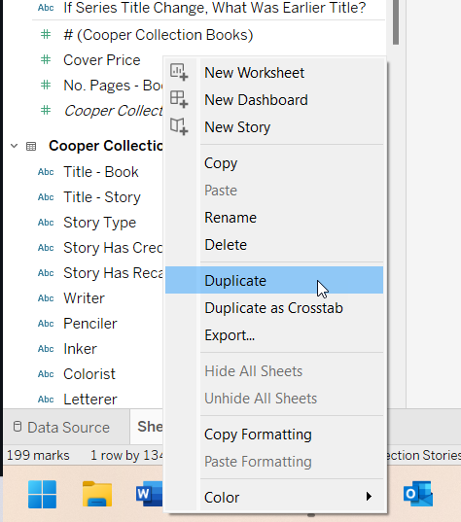The width and height of the screenshot is (461, 522).
Task: Click the Abc type icon beside Colorist
Action: [x=46, y=374]
